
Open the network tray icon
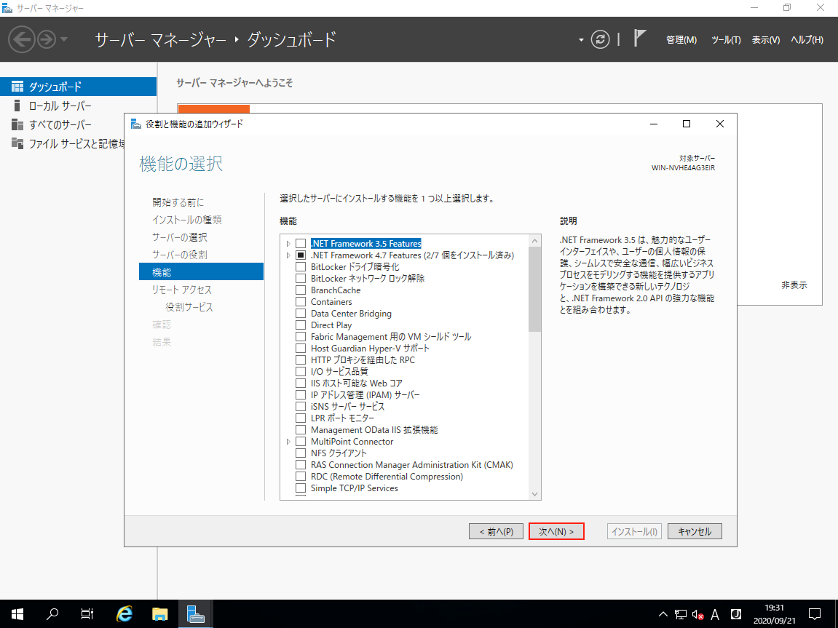coord(680,614)
